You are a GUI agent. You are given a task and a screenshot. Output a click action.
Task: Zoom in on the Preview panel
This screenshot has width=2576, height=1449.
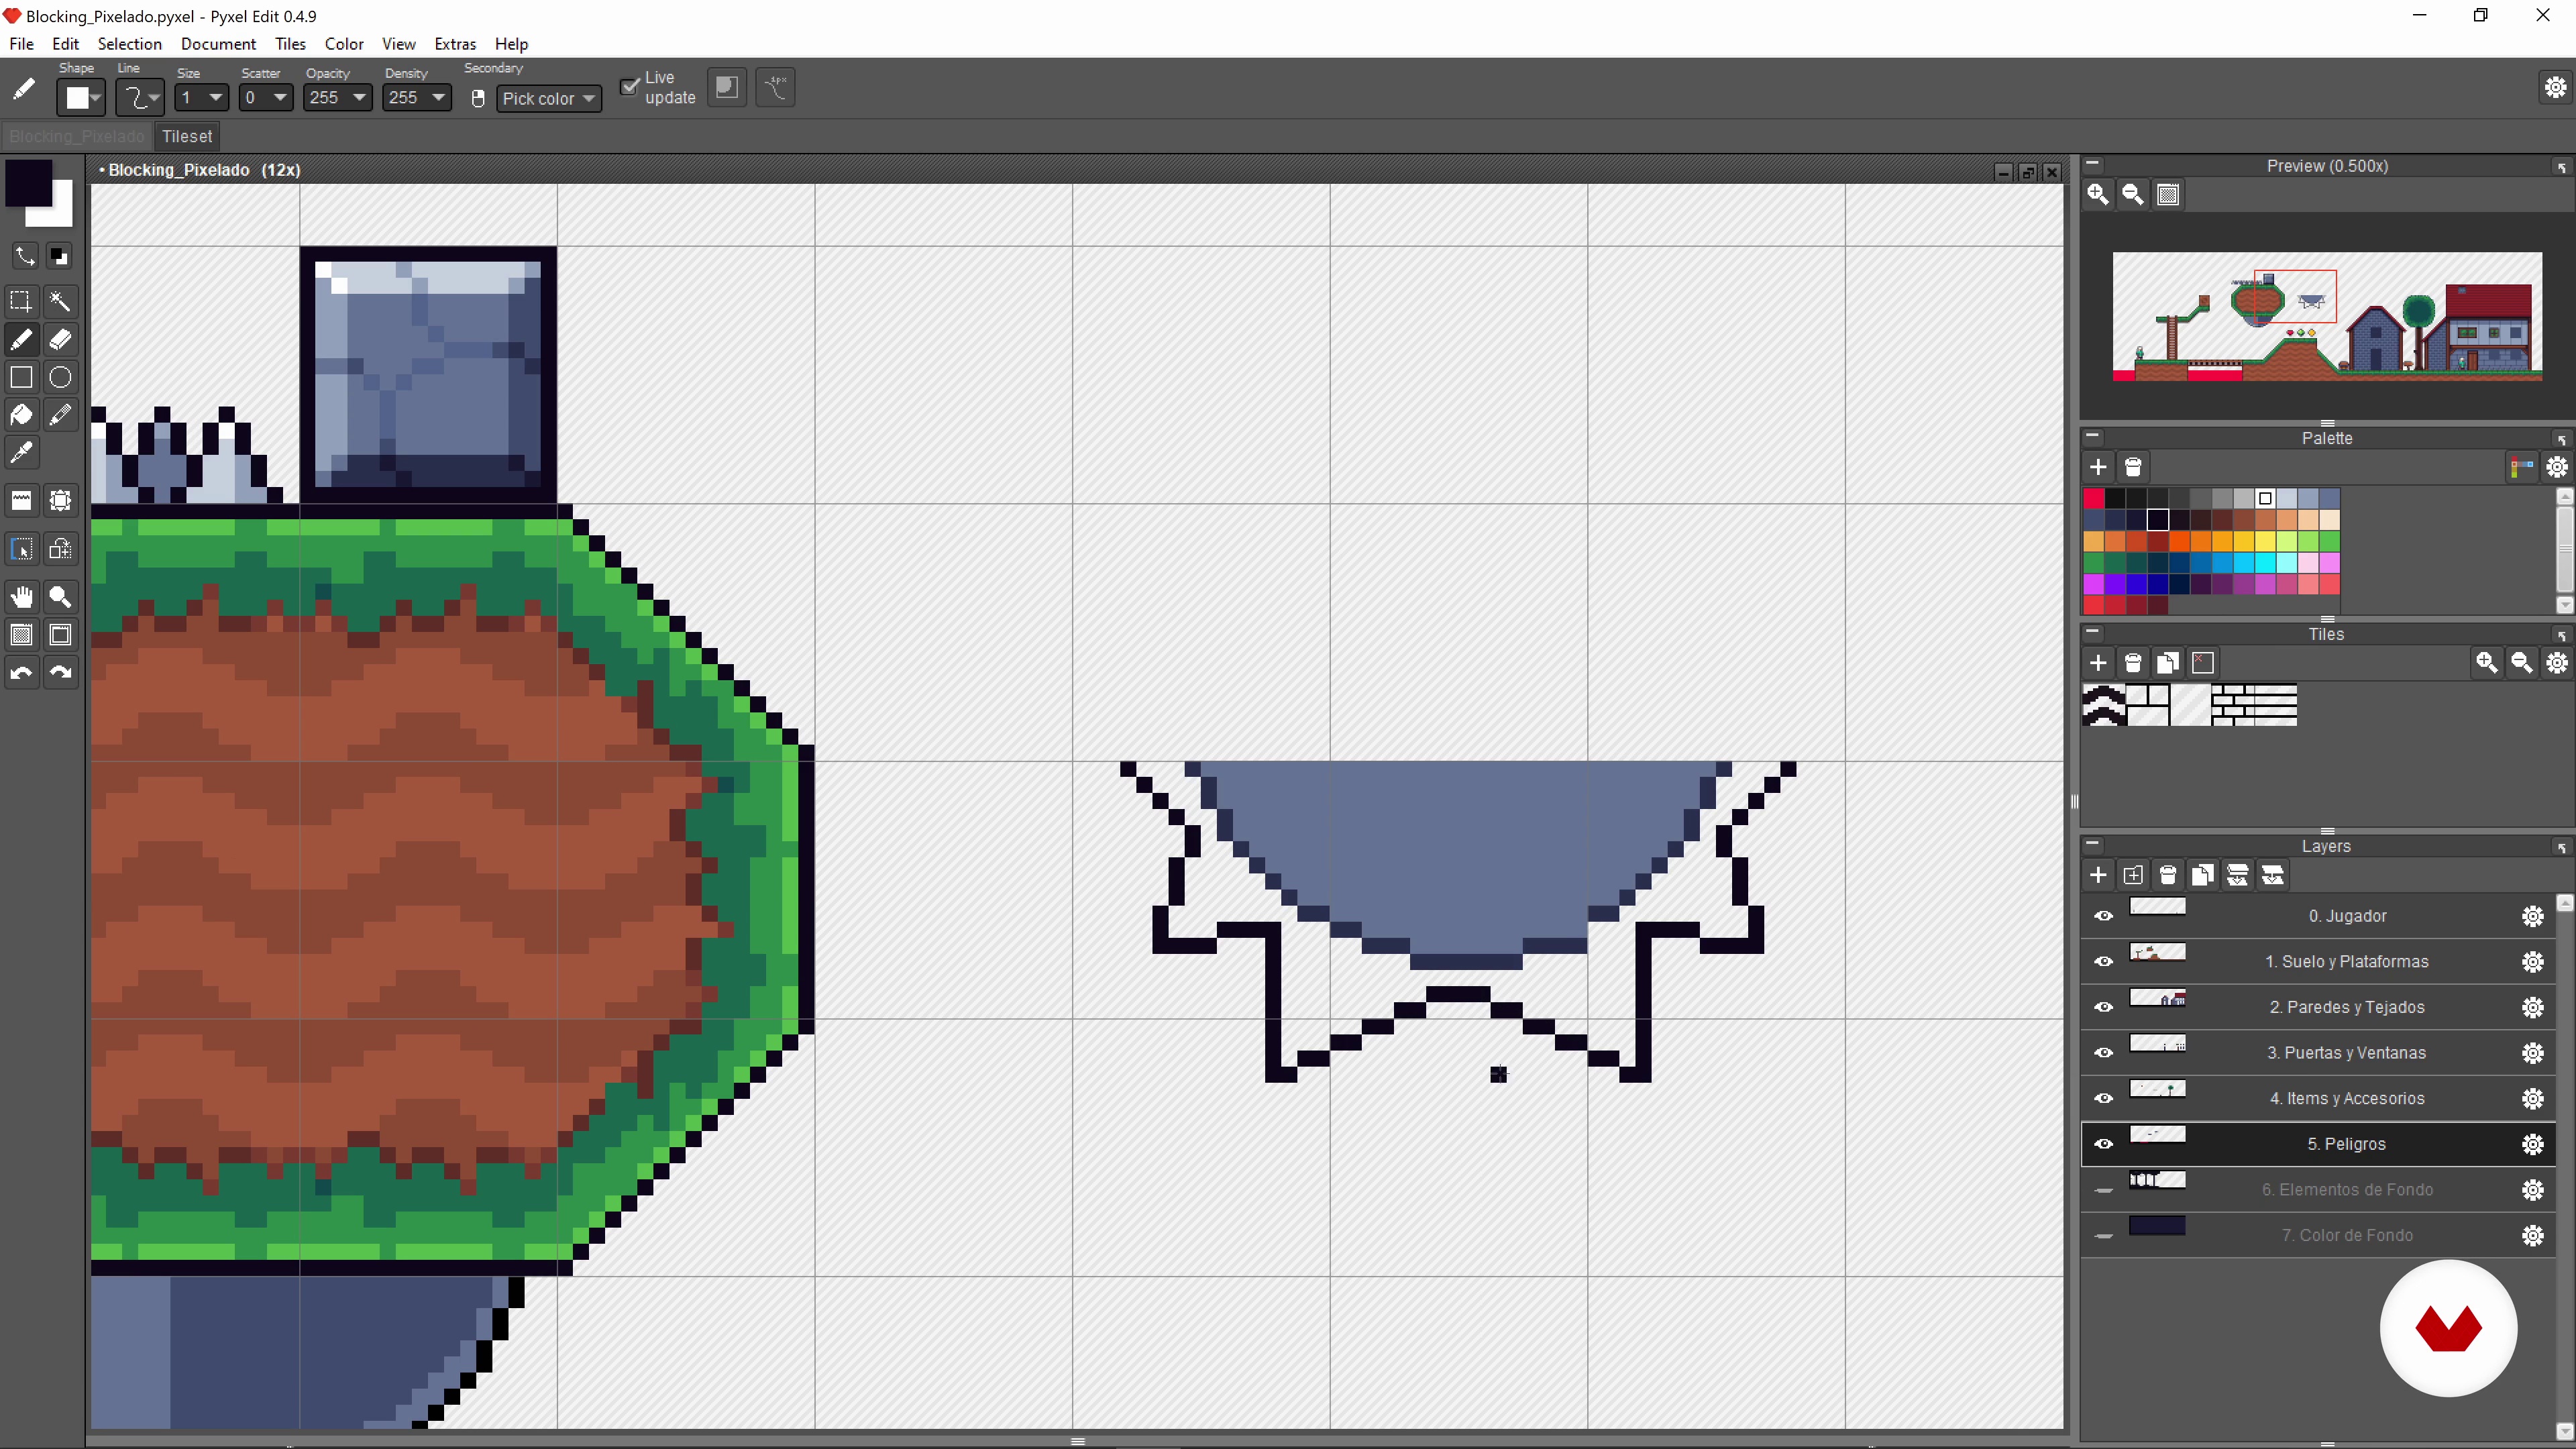(2098, 194)
